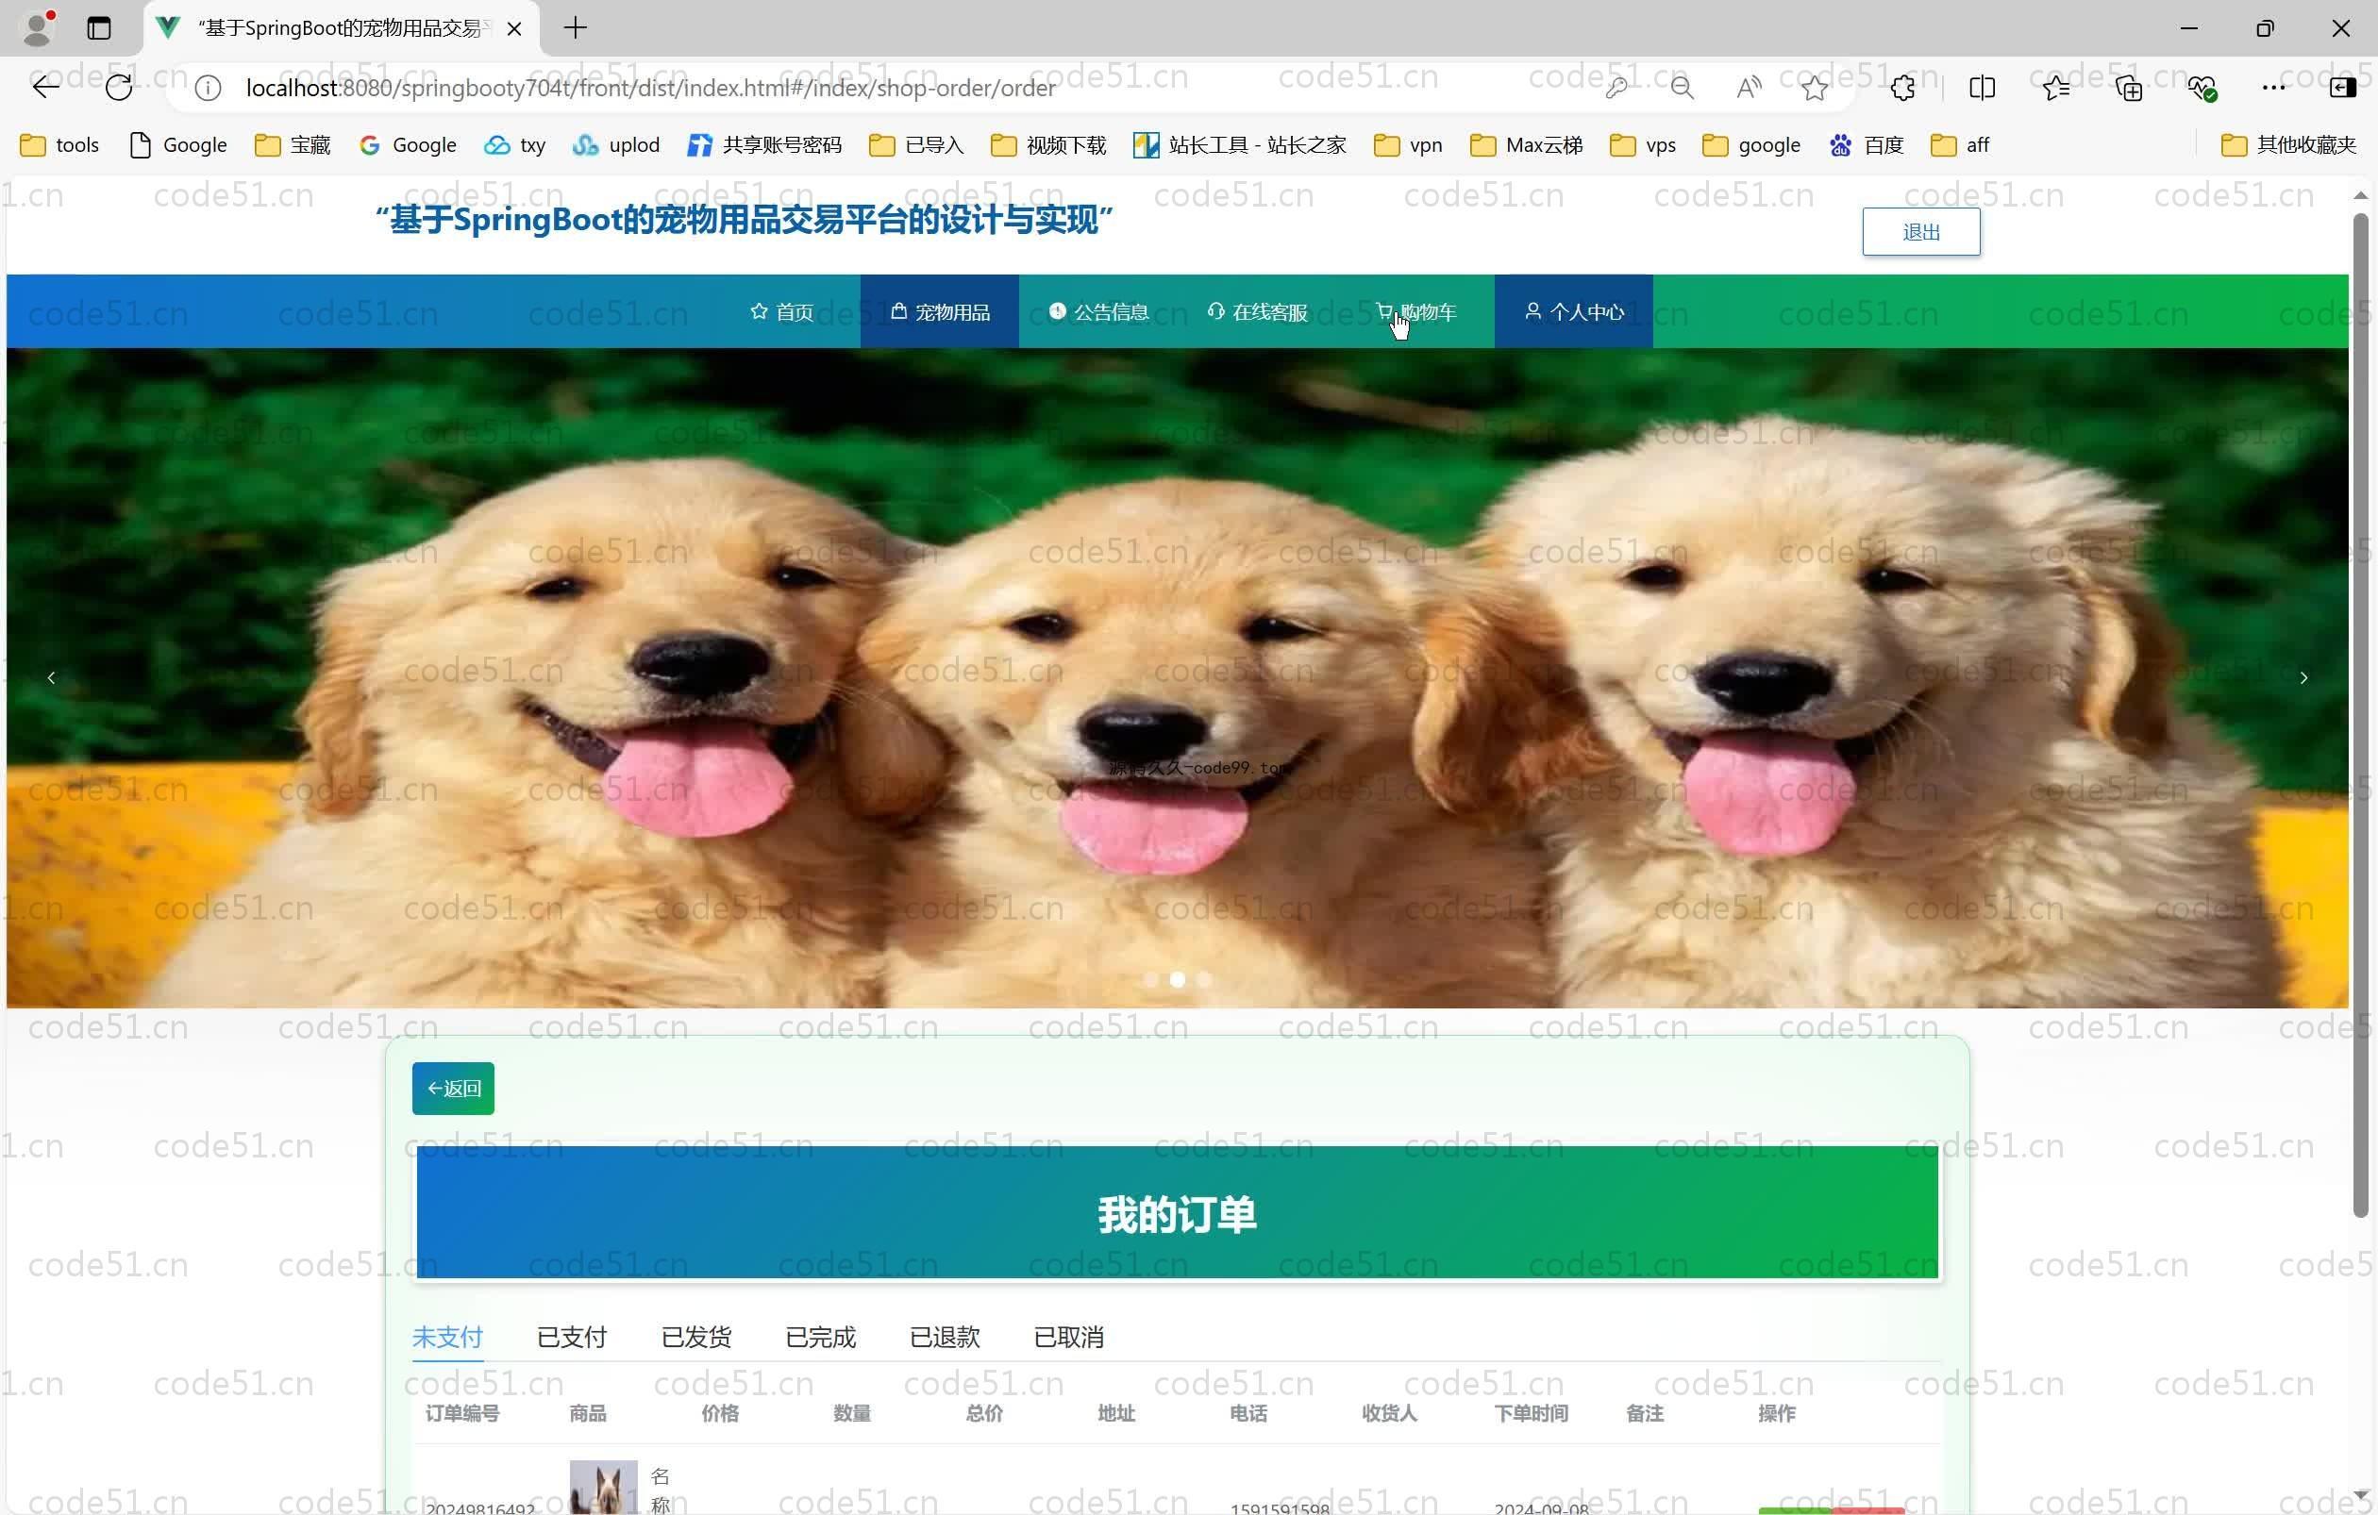Close the SpringBoot pet shop tab

pos(513,28)
